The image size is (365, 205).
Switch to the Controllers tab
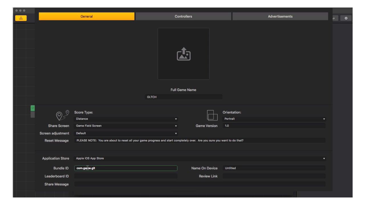coord(183,17)
